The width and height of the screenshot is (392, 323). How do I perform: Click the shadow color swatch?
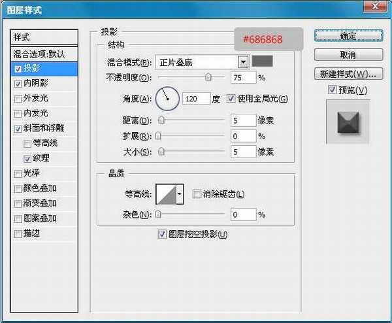point(263,61)
